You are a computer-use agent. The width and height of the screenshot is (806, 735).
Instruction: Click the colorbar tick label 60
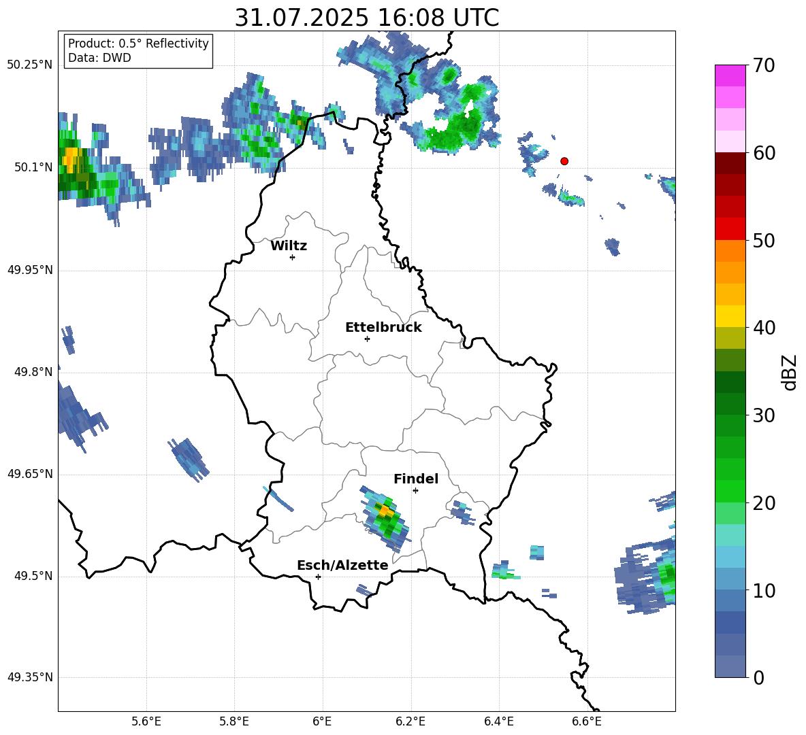(x=764, y=153)
